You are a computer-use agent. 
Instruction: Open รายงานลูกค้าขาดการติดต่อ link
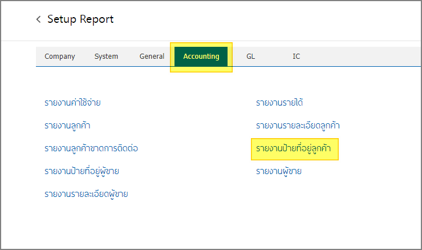click(91, 148)
